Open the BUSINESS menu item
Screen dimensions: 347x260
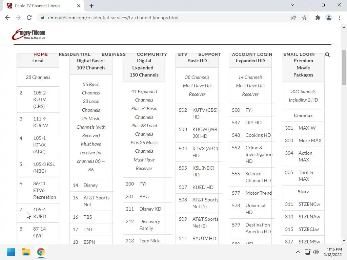pos(114,55)
